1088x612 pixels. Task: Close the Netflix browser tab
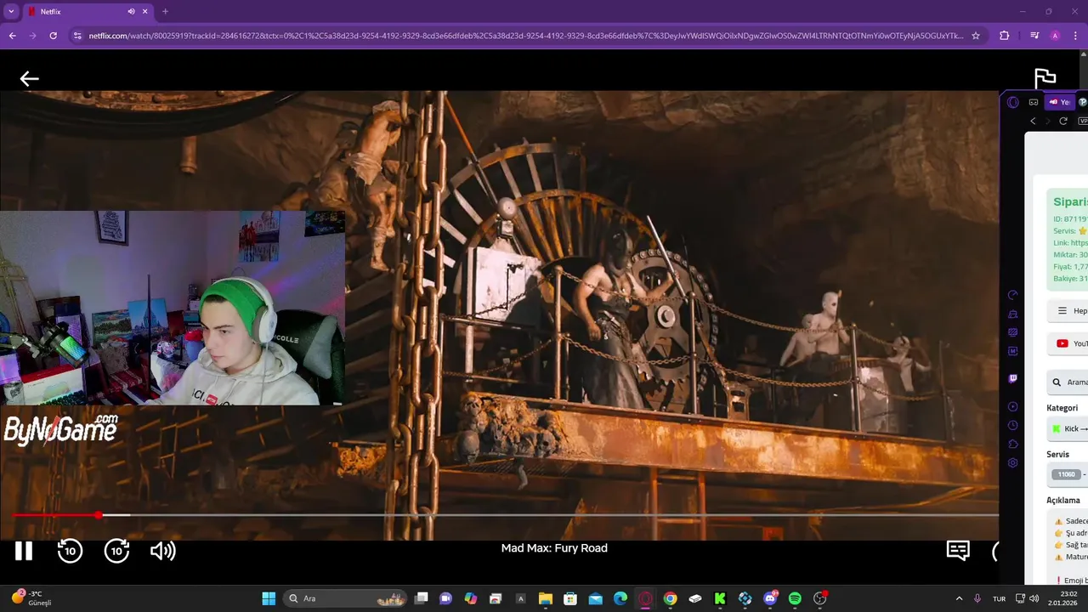[x=145, y=12]
